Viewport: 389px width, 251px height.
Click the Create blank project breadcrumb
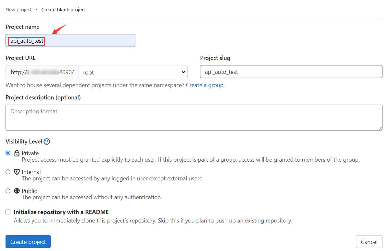click(x=64, y=10)
